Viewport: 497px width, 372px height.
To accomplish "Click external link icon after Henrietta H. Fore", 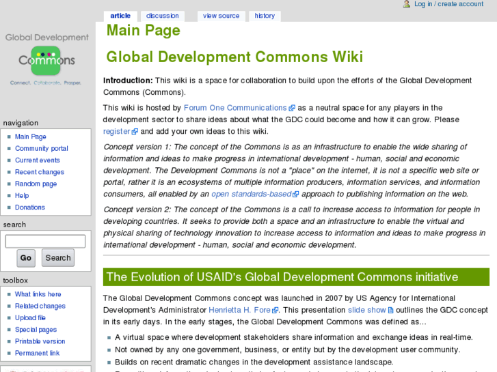I will (x=275, y=310).
